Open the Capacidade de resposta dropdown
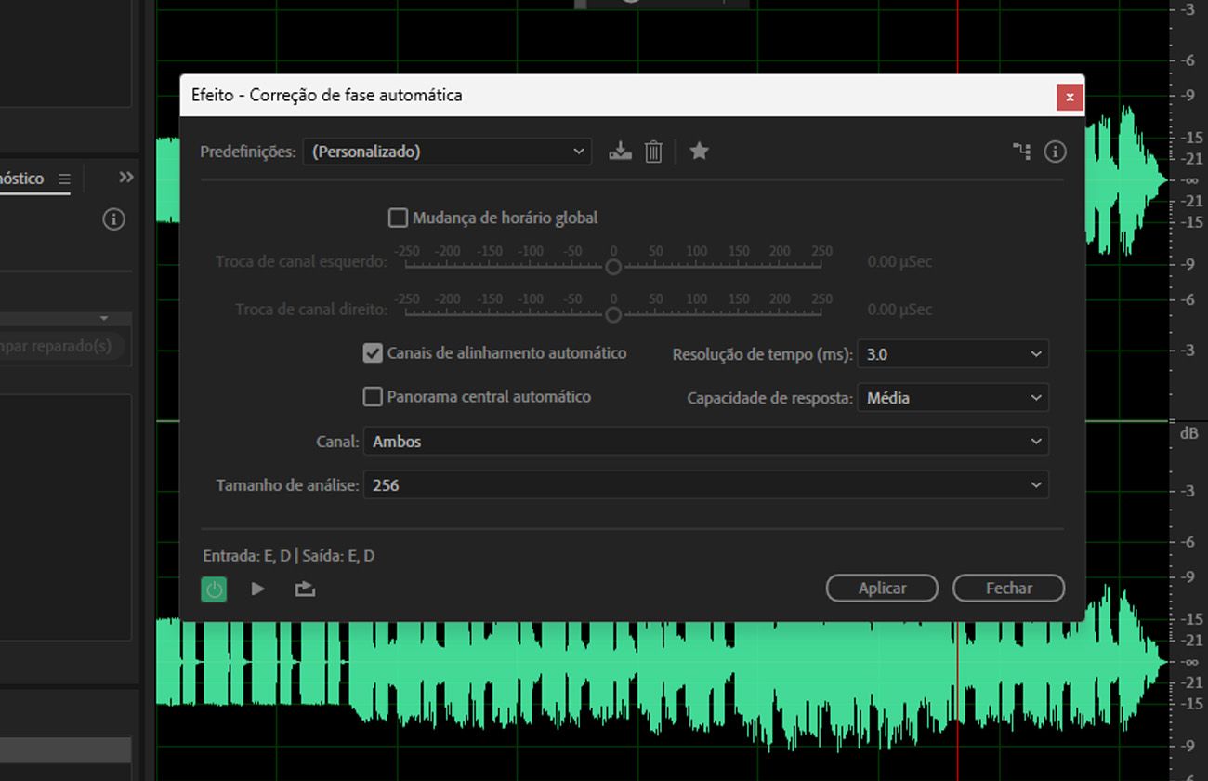This screenshot has height=781, width=1208. [x=952, y=398]
